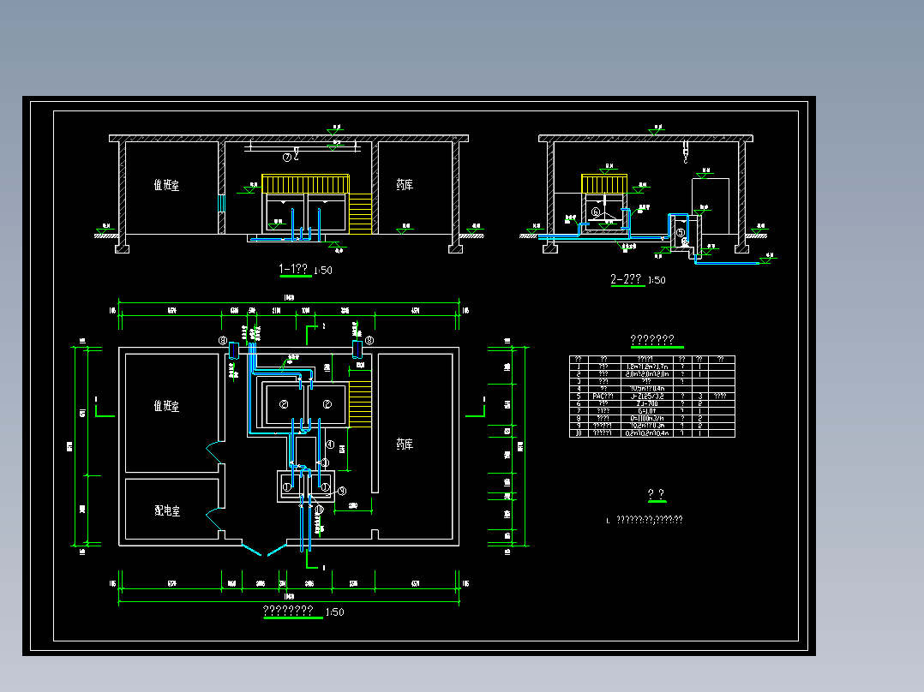This screenshot has height=692, width=924.
Task: Select right circled marker 8 above floor plan
Action: (369, 340)
